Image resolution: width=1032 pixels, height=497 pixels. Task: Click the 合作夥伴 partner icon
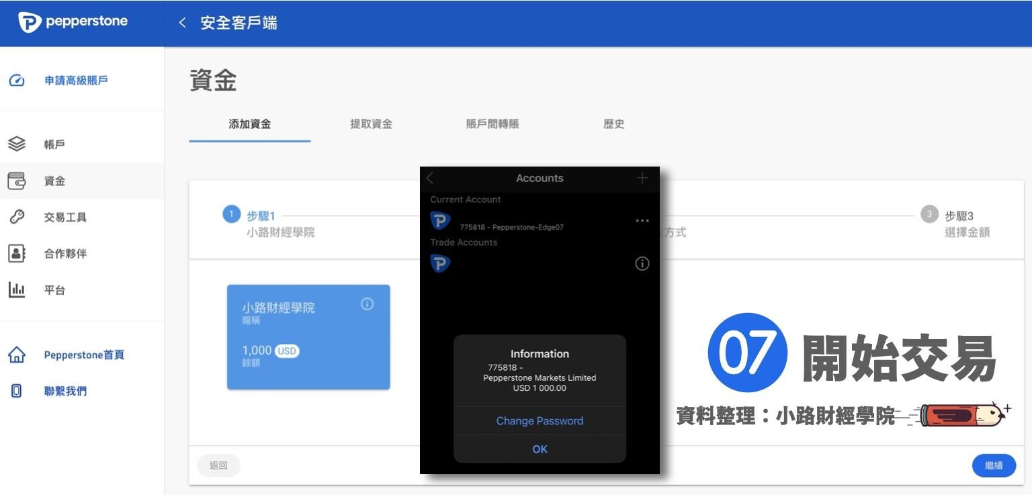17,253
